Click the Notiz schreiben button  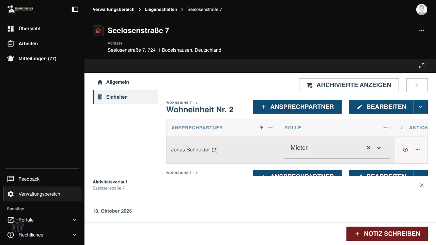[x=387, y=234]
